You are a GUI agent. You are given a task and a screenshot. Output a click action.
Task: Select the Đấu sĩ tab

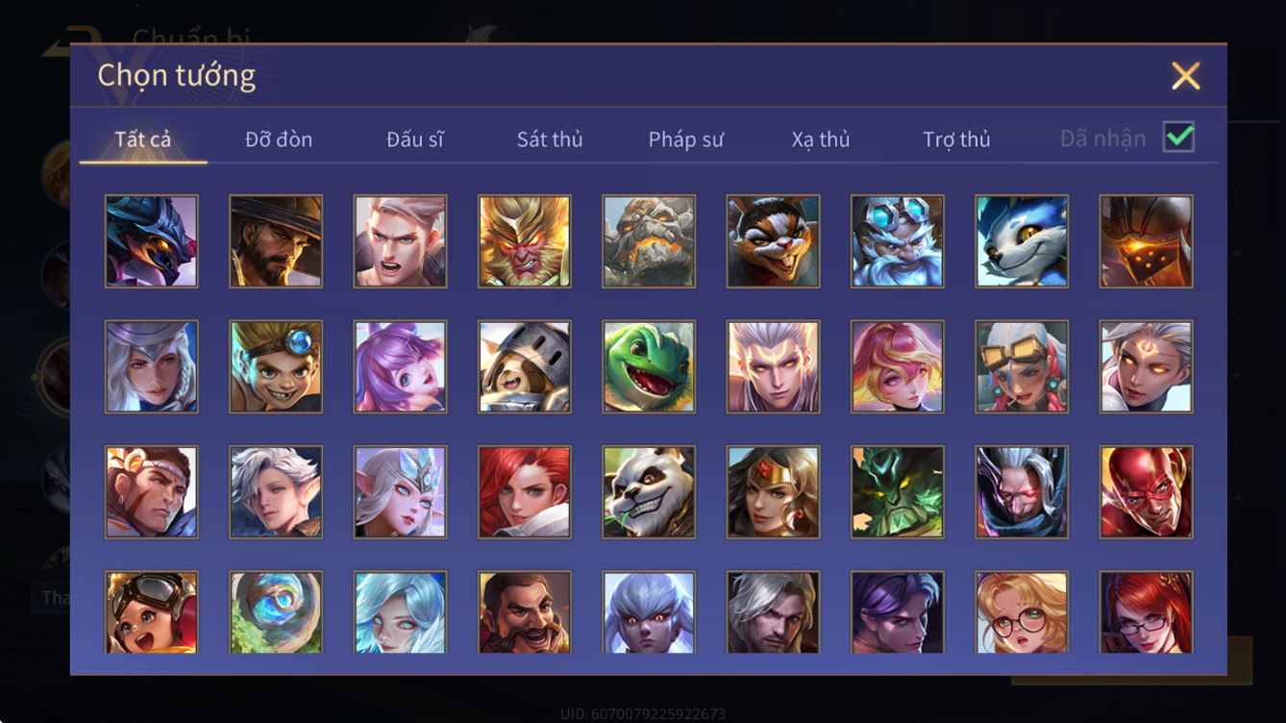pos(415,139)
